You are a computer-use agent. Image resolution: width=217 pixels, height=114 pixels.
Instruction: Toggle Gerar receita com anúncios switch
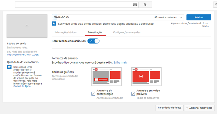pos(93,41)
